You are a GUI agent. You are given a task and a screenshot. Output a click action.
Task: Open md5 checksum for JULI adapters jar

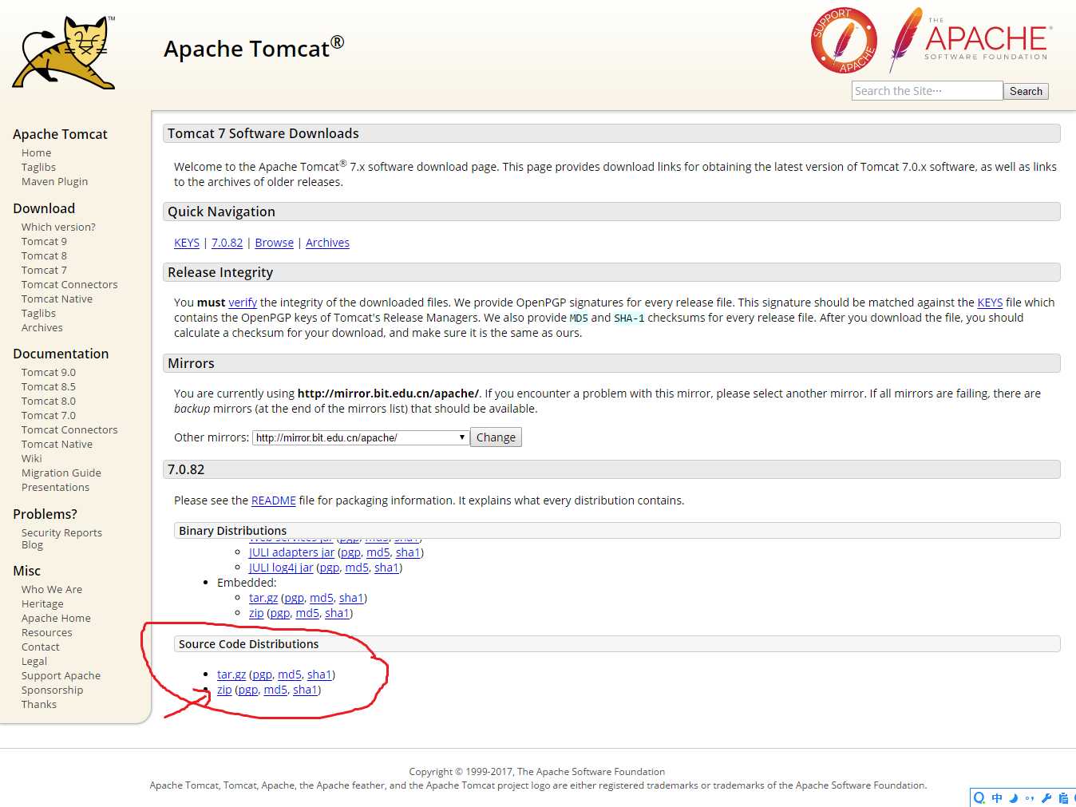click(378, 552)
